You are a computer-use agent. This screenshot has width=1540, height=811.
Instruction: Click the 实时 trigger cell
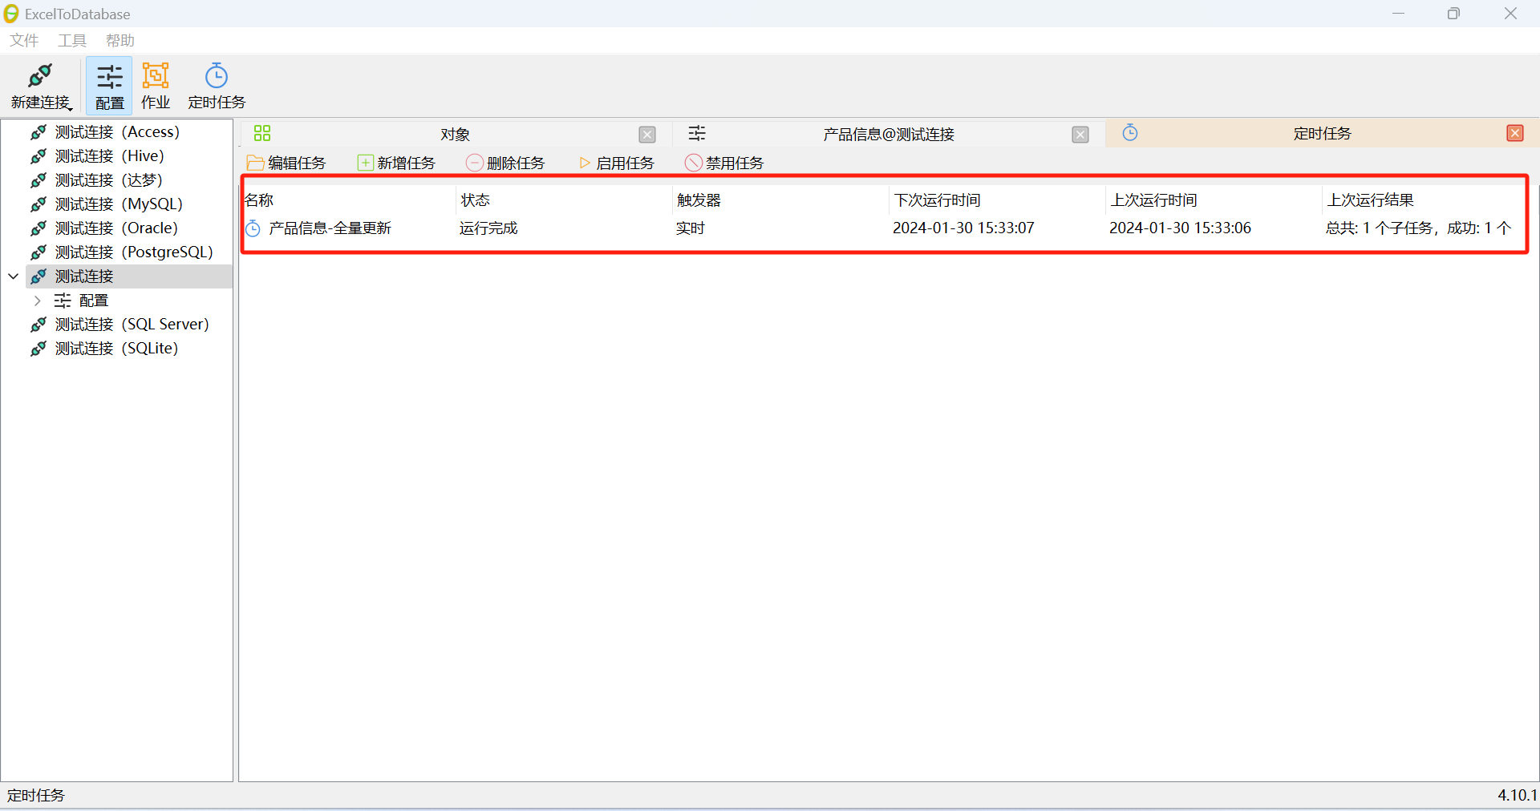pyautogui.click(x=690, y=228)
